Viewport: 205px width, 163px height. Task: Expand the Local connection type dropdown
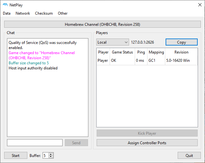tap(113, 42)
